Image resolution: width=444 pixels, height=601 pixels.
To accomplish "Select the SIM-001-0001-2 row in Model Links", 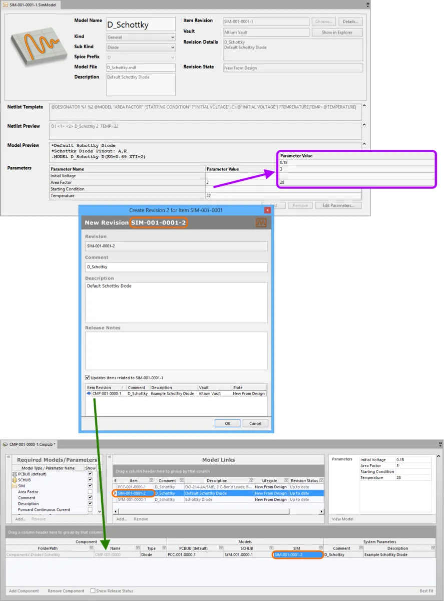I will (219, 493).
